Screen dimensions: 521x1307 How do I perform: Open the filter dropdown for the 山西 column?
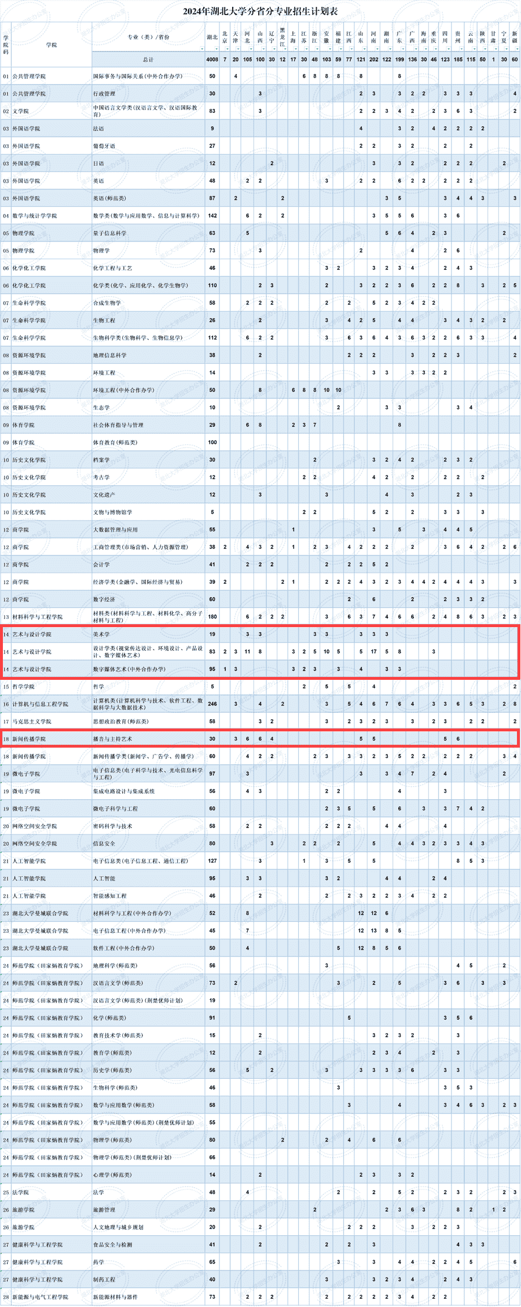(264, 49)
